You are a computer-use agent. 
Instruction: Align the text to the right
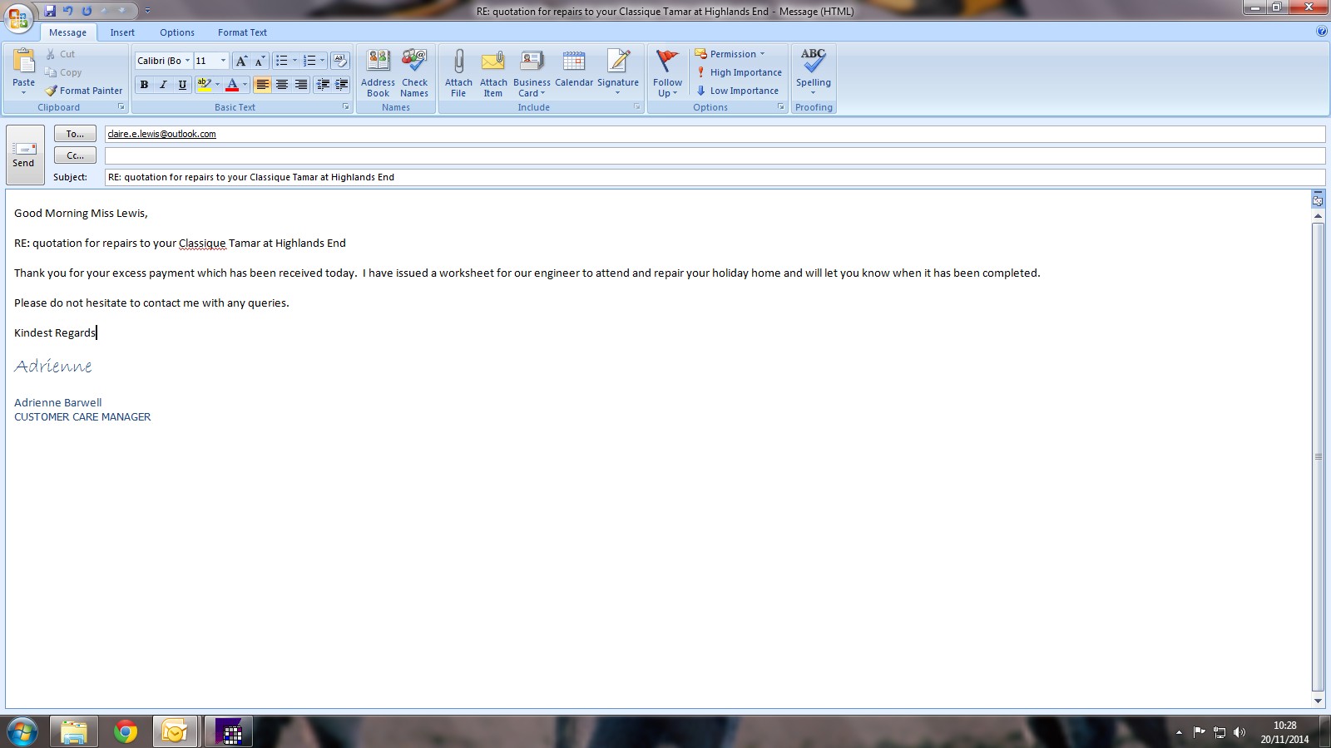[x=301, y=84]
